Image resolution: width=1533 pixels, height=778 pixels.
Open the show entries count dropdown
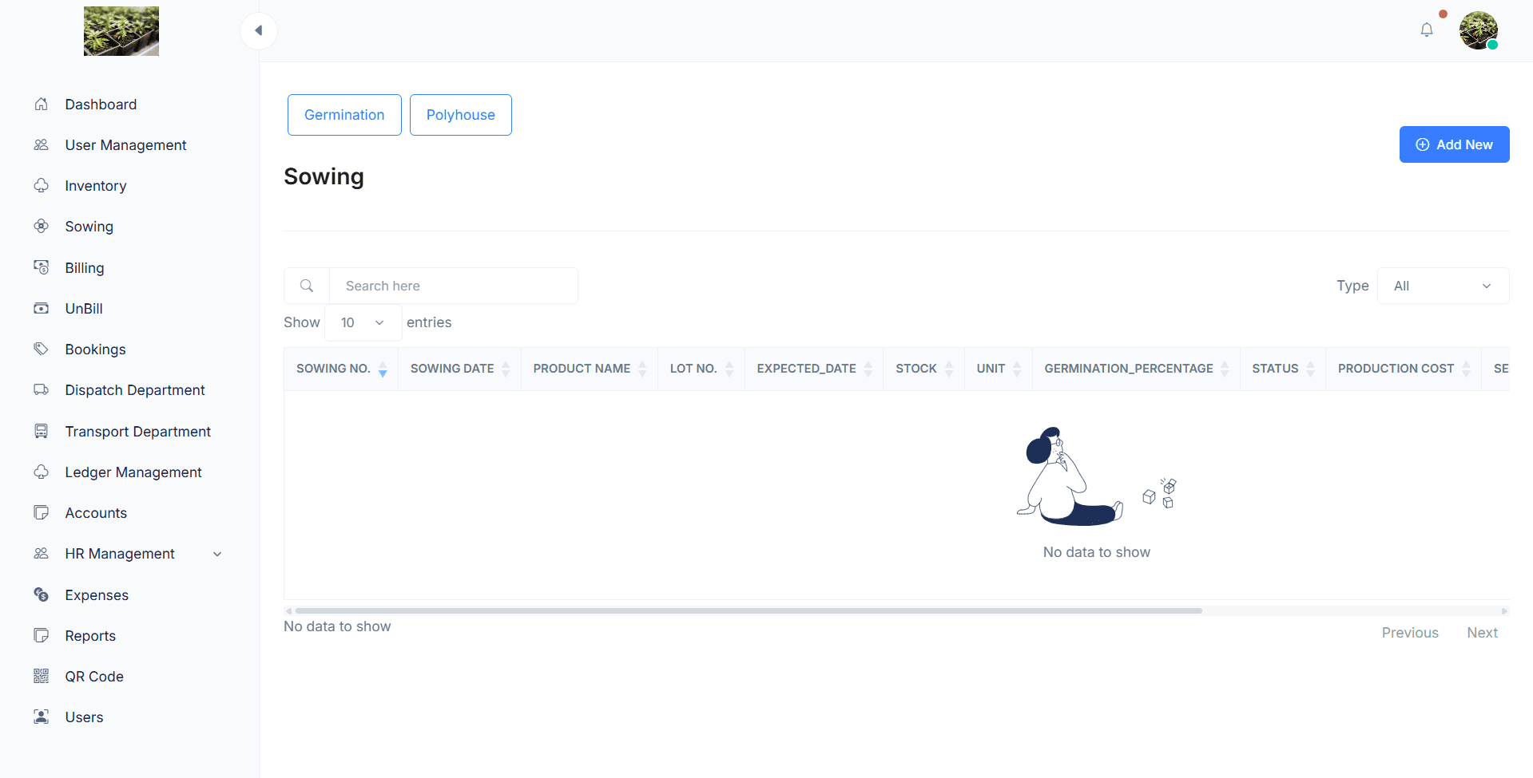tap(363, 322)
